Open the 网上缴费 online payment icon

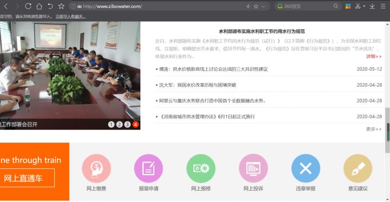(x=97, y=168)
